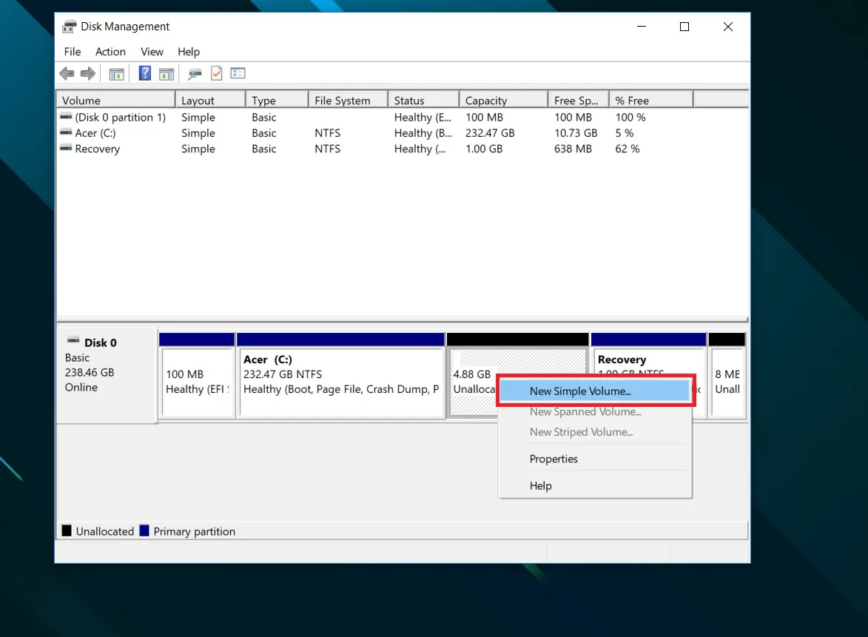Click the blue Primary partition legend swatch
Image resolution: width=868 pixels, height=637 pixels.
point(144,530)
